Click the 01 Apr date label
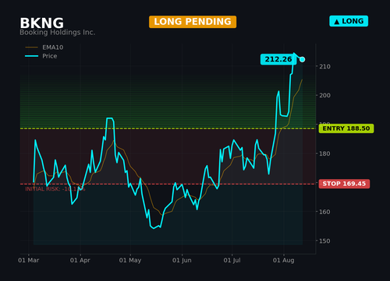 (x=80, y=260)
